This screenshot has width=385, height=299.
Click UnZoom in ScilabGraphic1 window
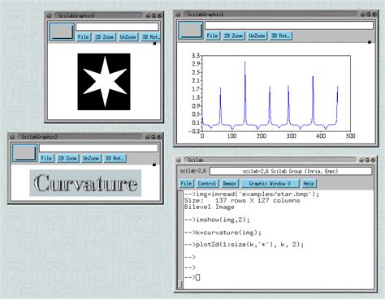coord(257,36)
